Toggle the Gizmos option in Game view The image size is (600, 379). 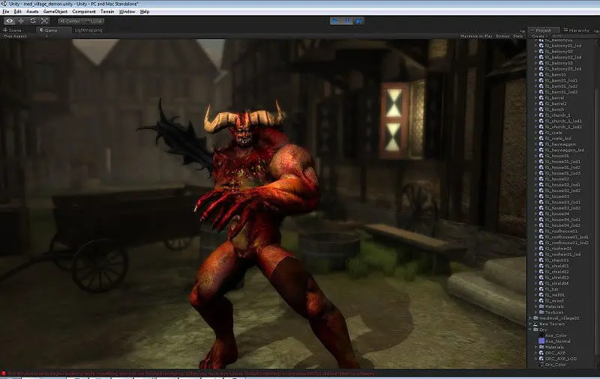pyautogui.click(x=502, y=36)
